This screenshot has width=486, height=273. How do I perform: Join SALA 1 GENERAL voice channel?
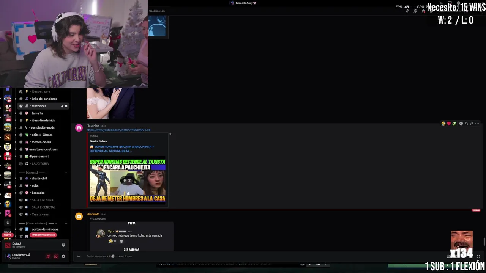43,200
